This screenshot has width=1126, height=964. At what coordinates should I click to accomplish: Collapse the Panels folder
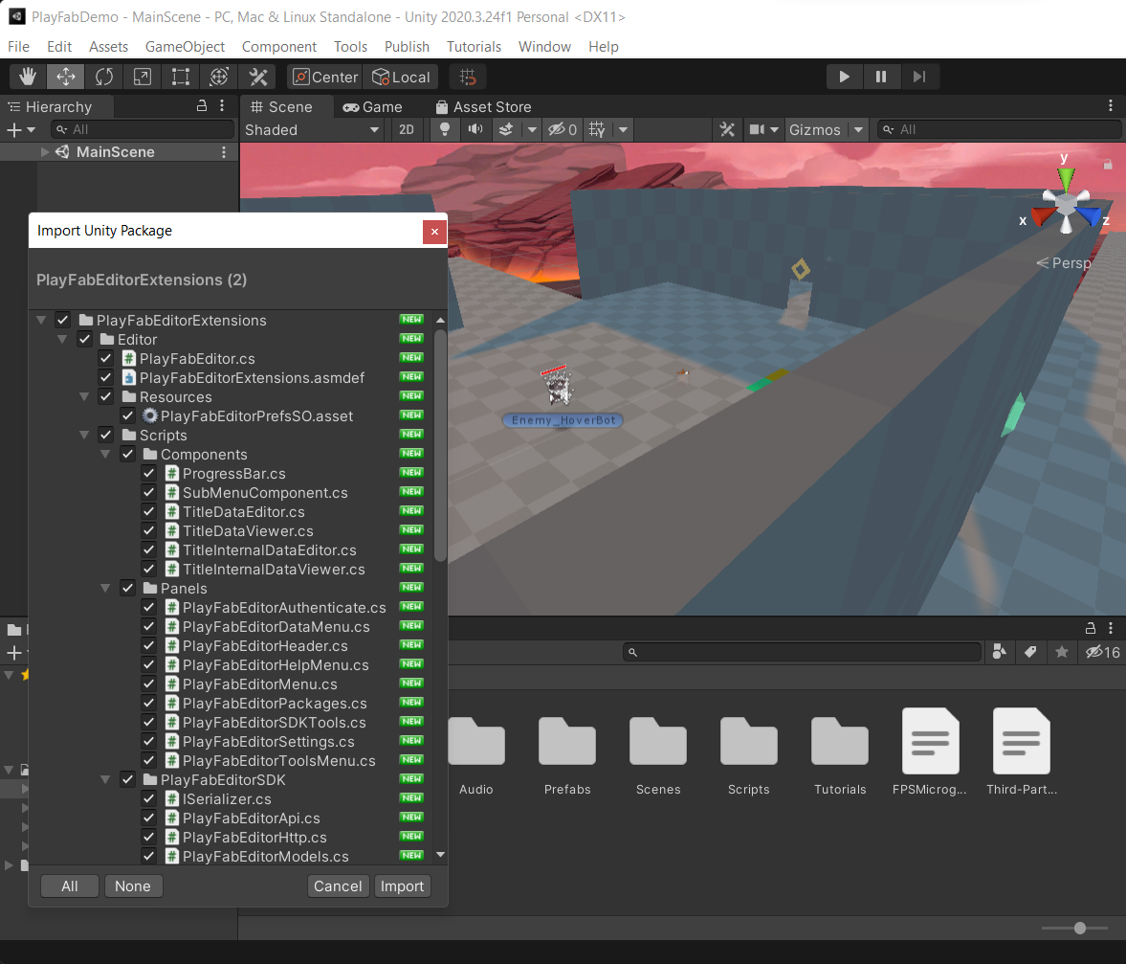pos(105,589)
